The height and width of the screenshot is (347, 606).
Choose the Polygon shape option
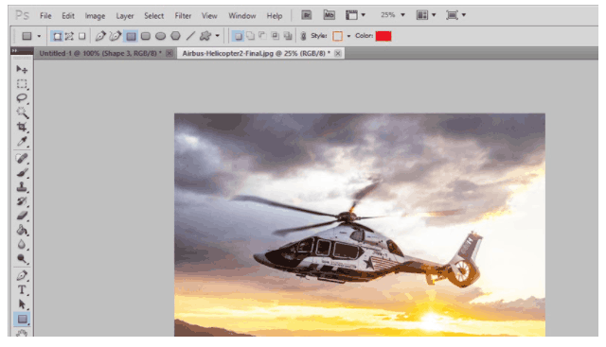[x=175, y=36]
